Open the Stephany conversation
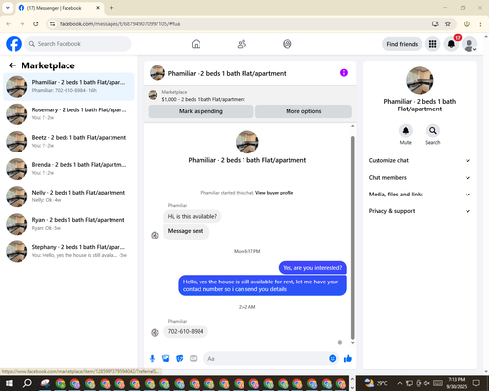 [68, 251]
